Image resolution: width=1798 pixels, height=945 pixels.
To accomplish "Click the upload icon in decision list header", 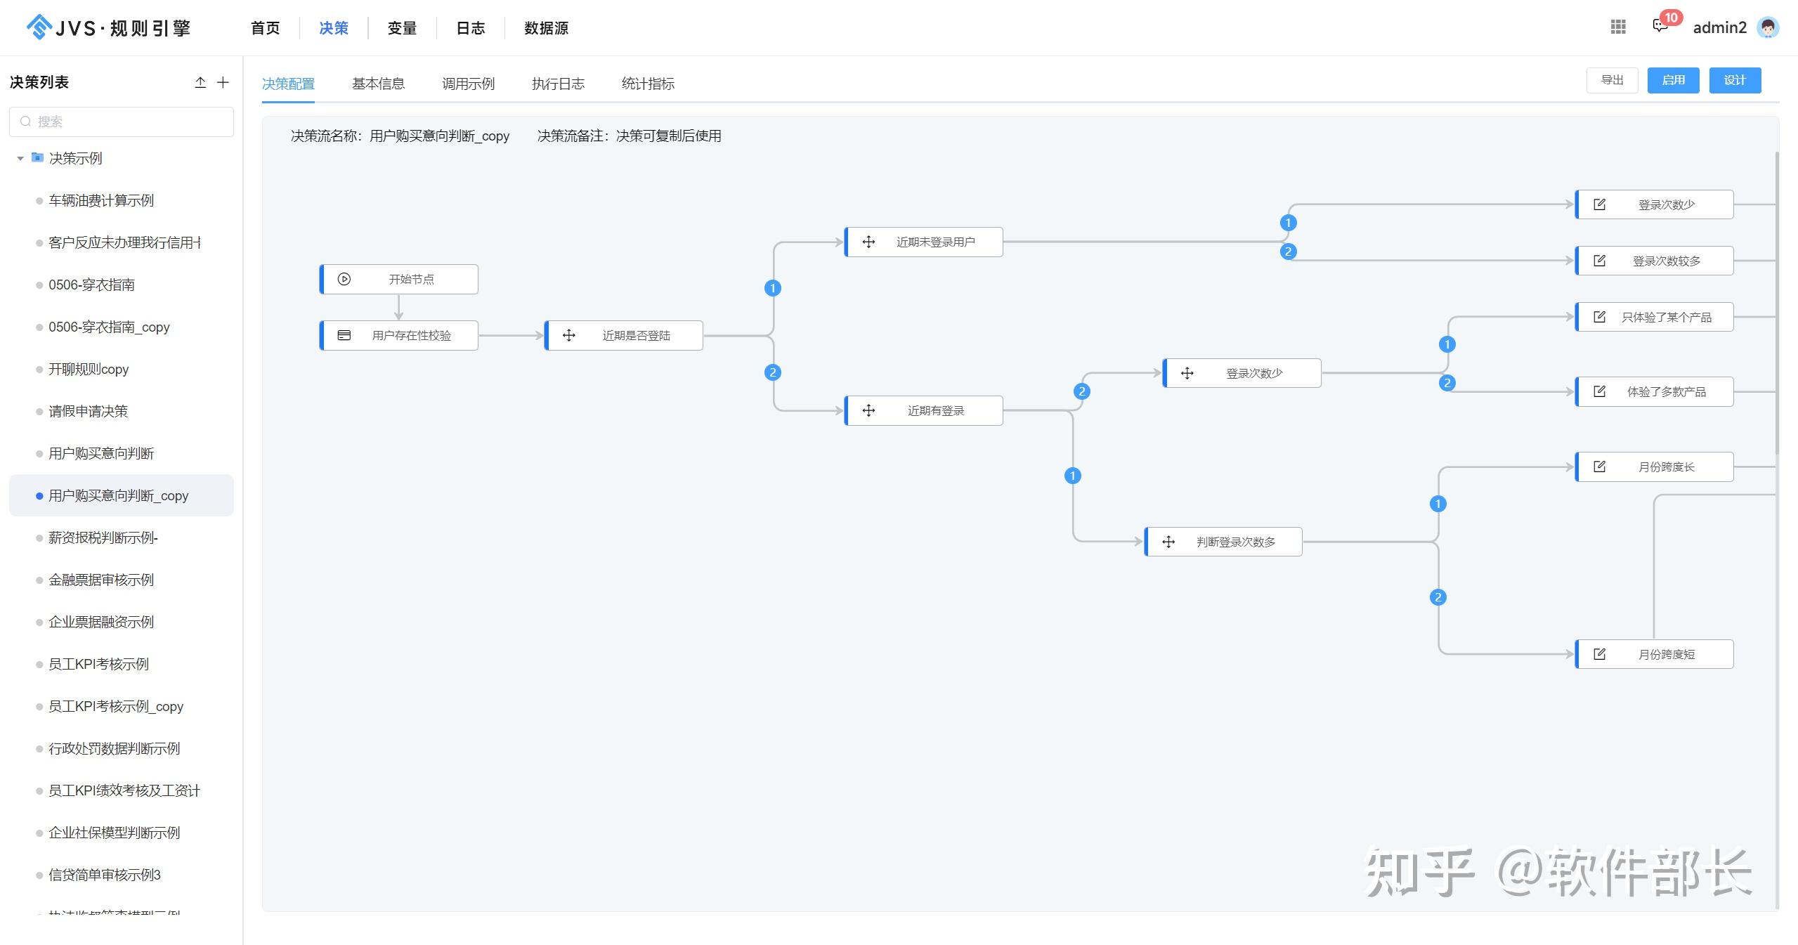I will (200, 82).
